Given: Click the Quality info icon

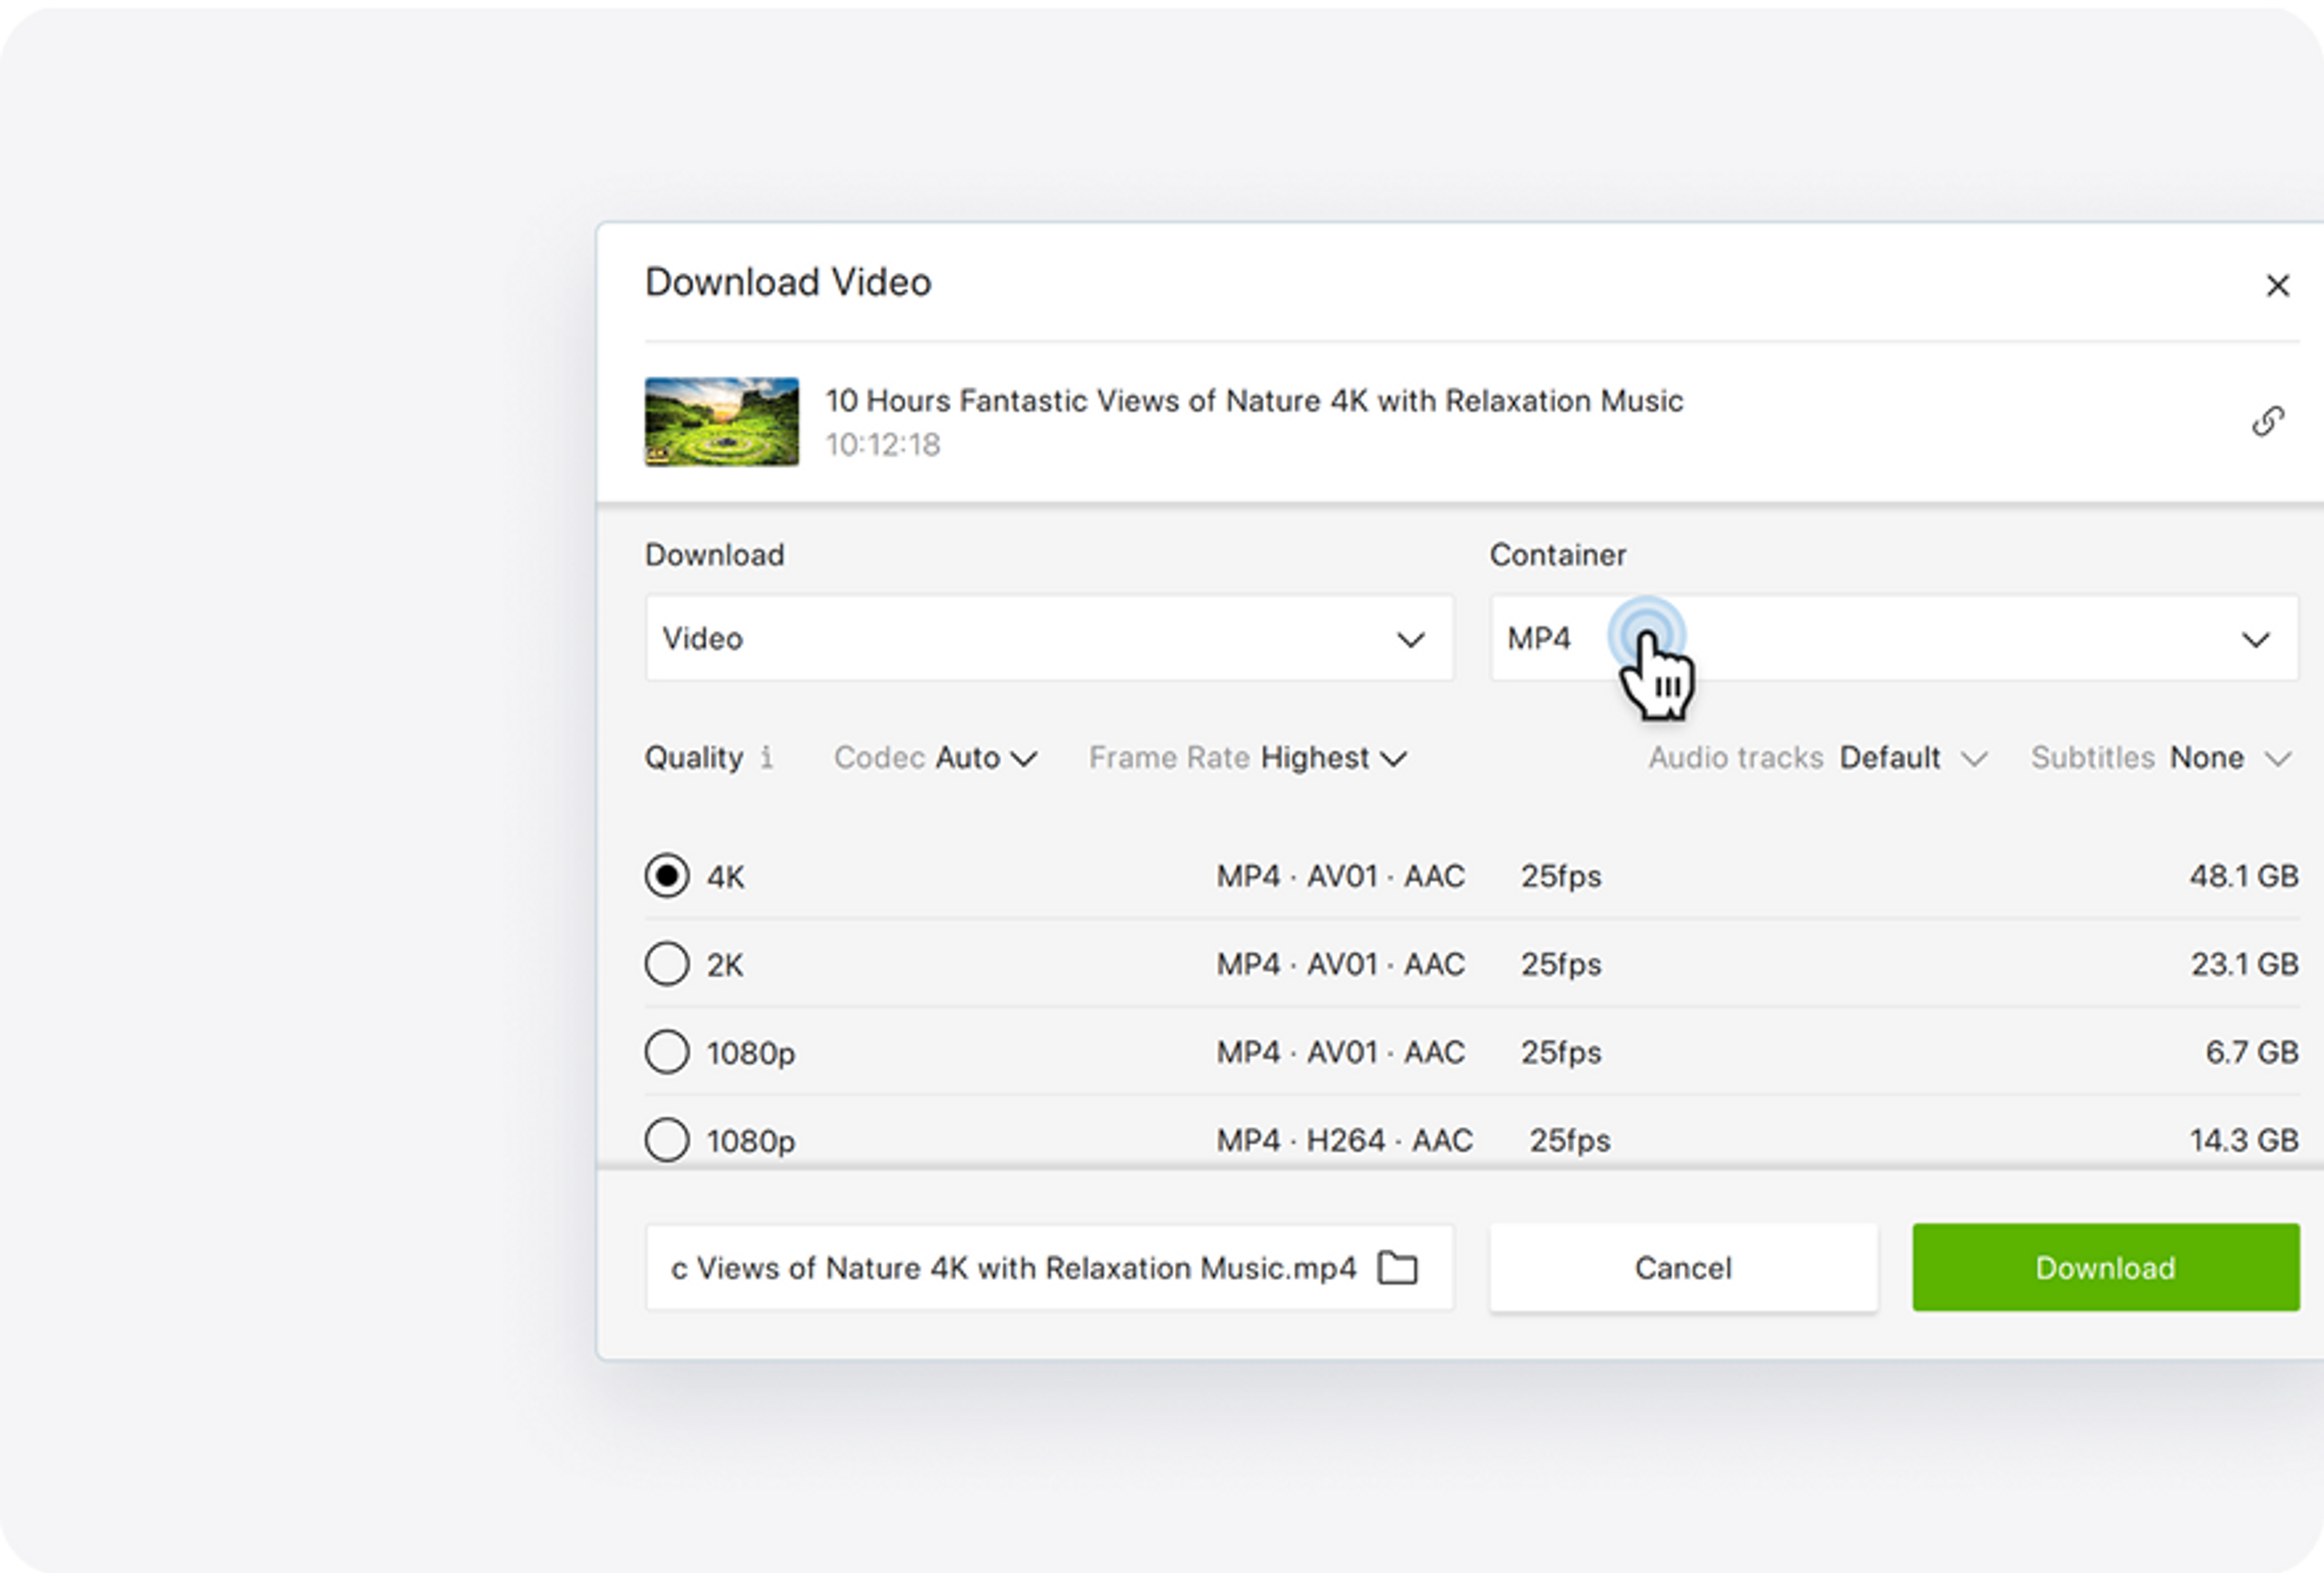Looking at the screenshot, I should 766,757.
